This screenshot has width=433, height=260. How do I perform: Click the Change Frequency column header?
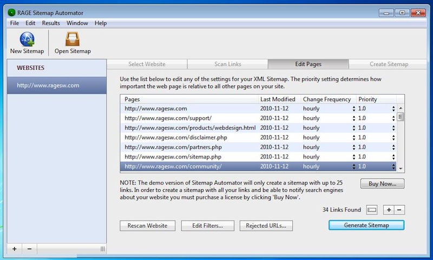(329, 99)
